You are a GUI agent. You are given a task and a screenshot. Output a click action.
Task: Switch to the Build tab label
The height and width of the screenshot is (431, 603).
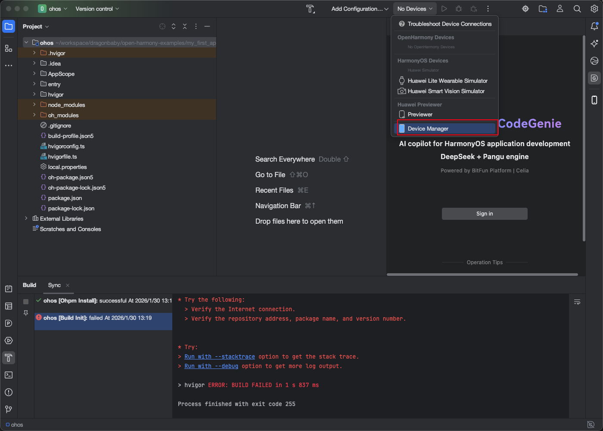pyautogui.click(x=29, y=285)
